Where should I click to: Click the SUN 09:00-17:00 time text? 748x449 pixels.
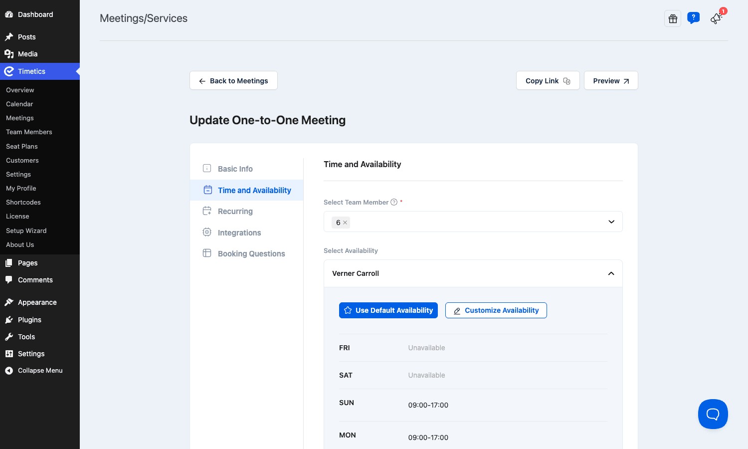click(x=428, y=405)
